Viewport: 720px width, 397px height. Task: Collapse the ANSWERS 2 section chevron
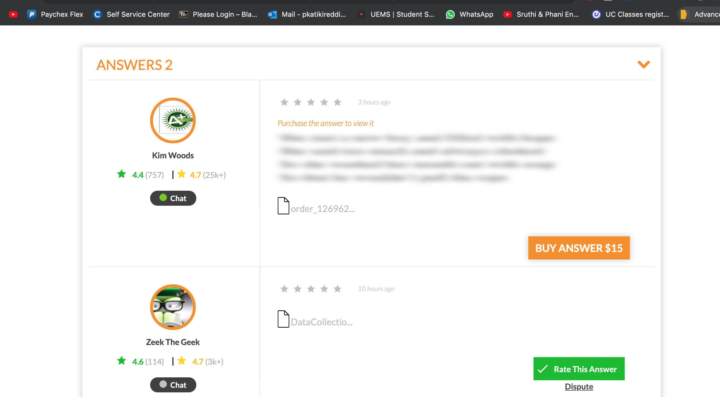coord(643,64)
